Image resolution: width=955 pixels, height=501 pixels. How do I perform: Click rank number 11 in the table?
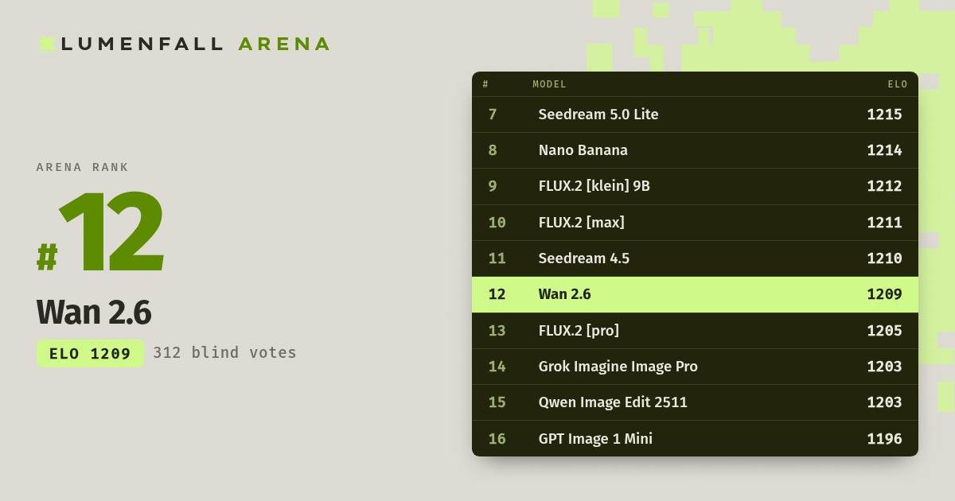[497, 258]
